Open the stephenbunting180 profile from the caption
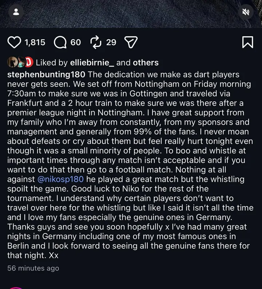This screenshot has width=262, height=289. [x=46, y=75]
